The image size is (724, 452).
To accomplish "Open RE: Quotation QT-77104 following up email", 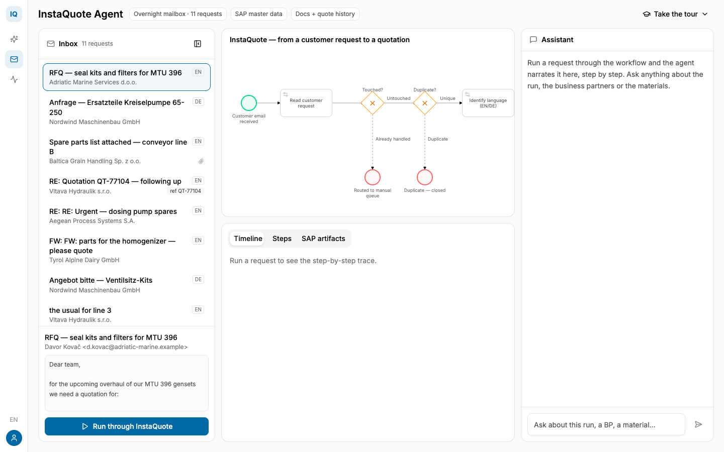I will pos(127,186).
